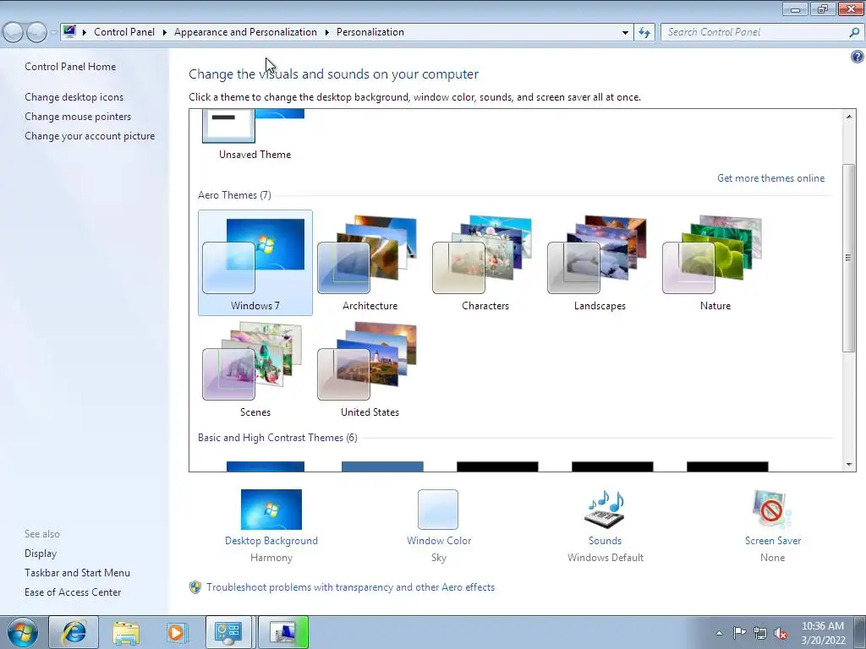Viewport: 866px width, 649px height.
Task: Open the Windows Start menu
Action: [22, 632]
